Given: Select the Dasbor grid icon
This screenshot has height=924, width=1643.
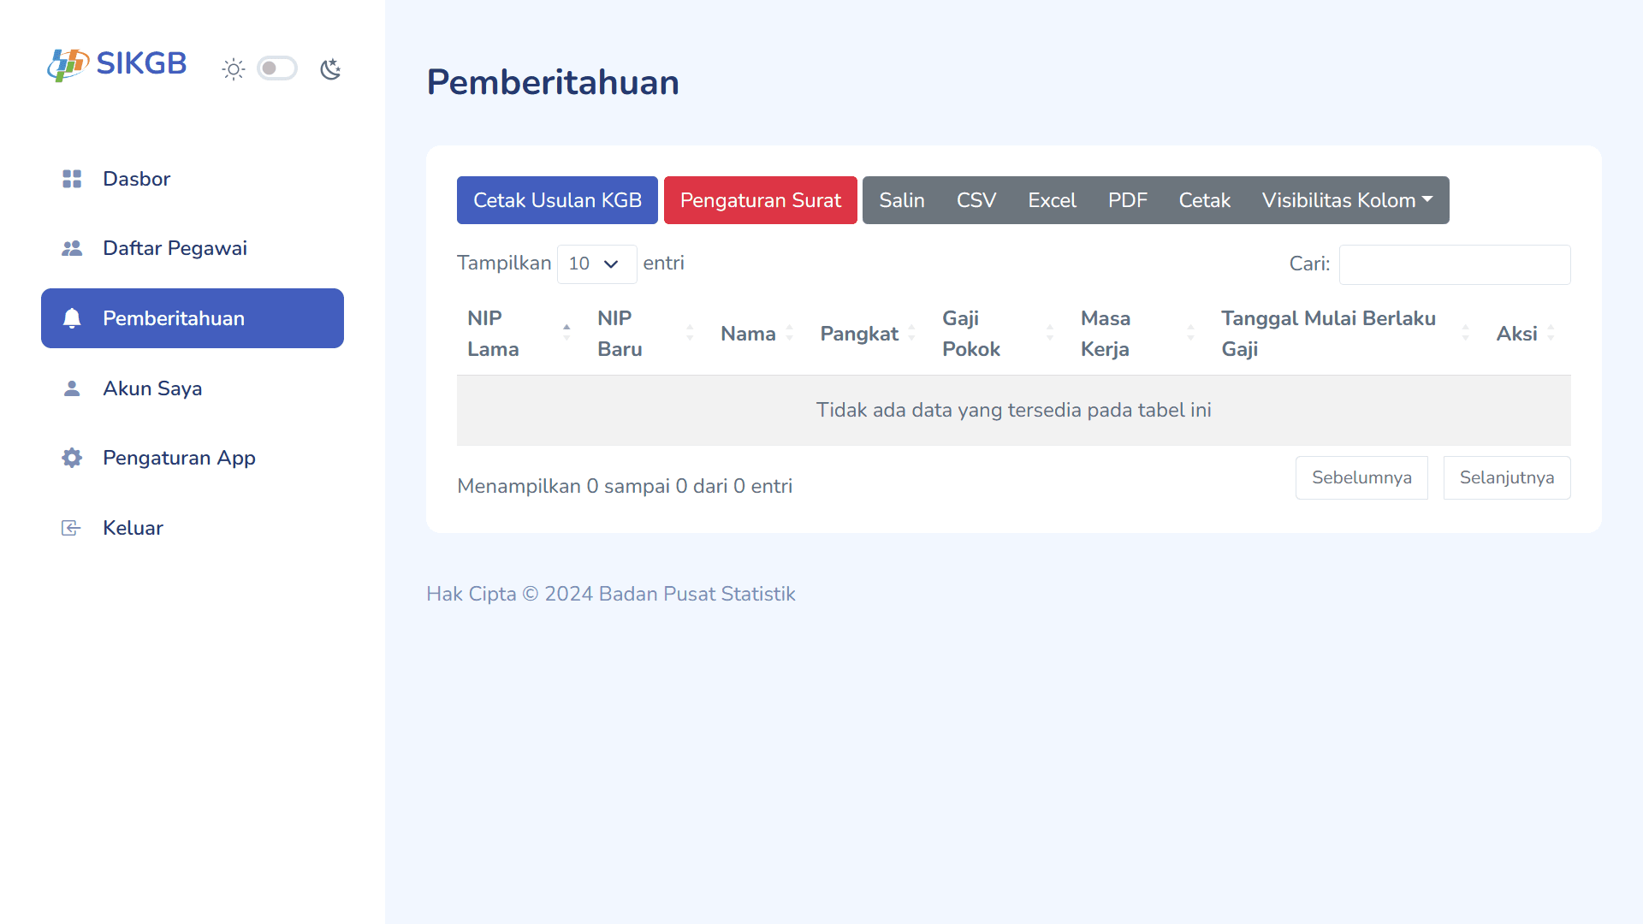Looking at the screenshot, I should [72, 179].
